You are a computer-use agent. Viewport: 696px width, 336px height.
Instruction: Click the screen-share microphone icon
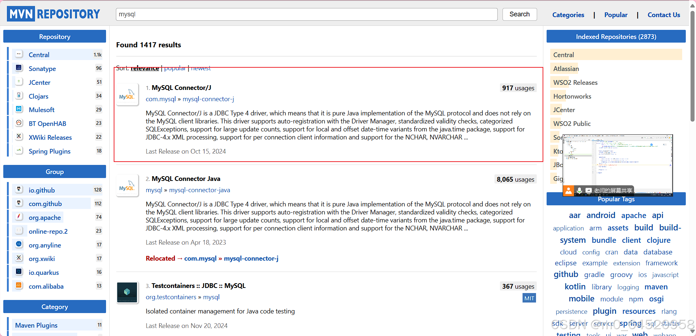[x=579, y=190]
